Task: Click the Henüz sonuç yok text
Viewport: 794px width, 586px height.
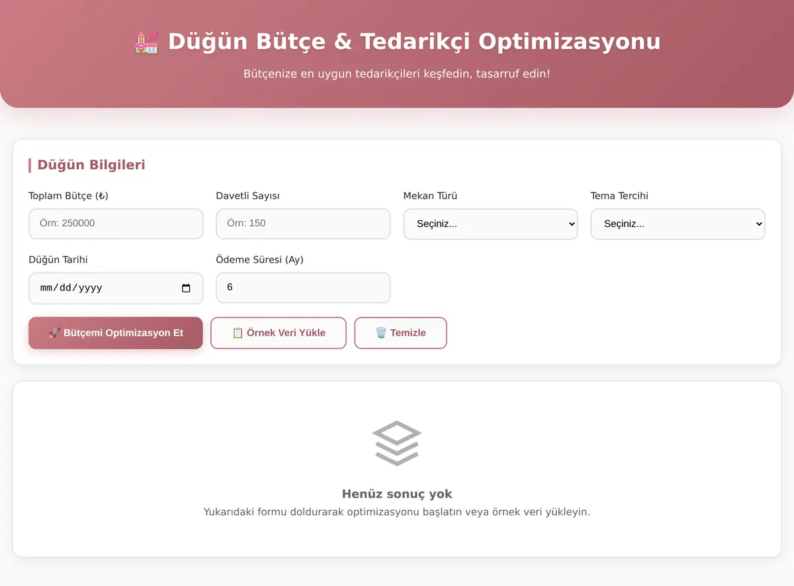Action: (x=397, y=494)
